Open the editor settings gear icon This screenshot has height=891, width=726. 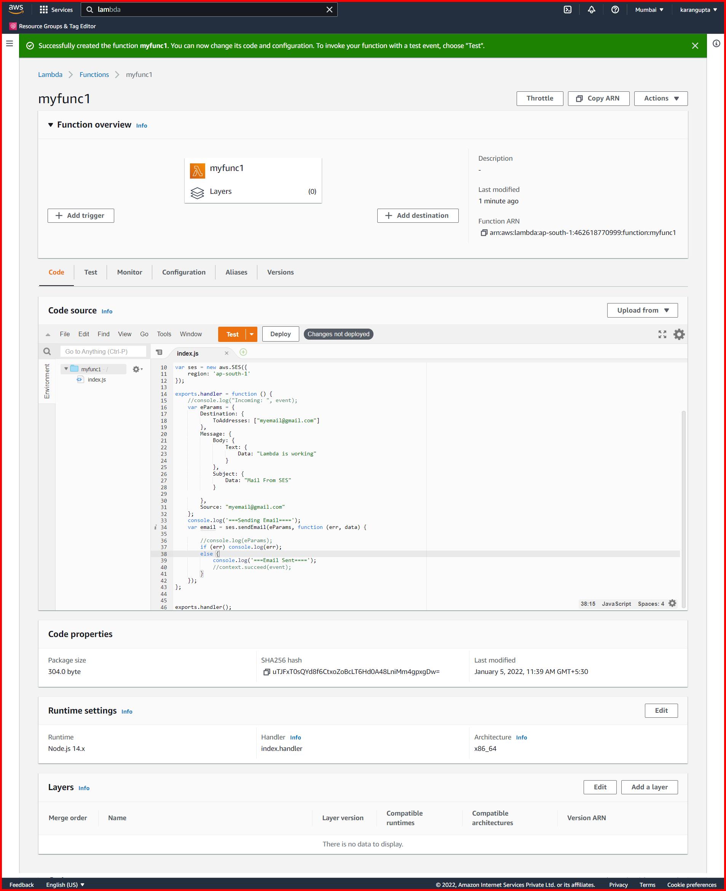(679, 334)
